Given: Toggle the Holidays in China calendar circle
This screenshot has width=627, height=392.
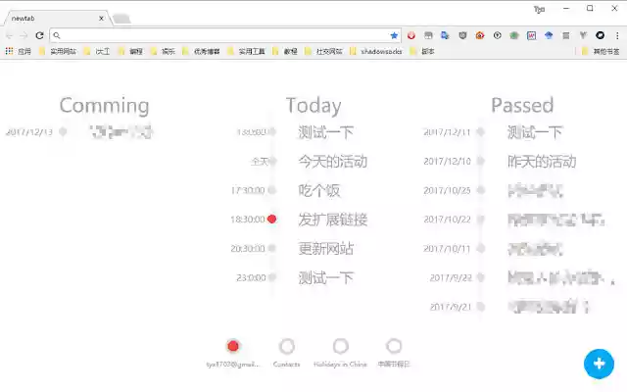Looking at the screenshot, I should 340,346.
